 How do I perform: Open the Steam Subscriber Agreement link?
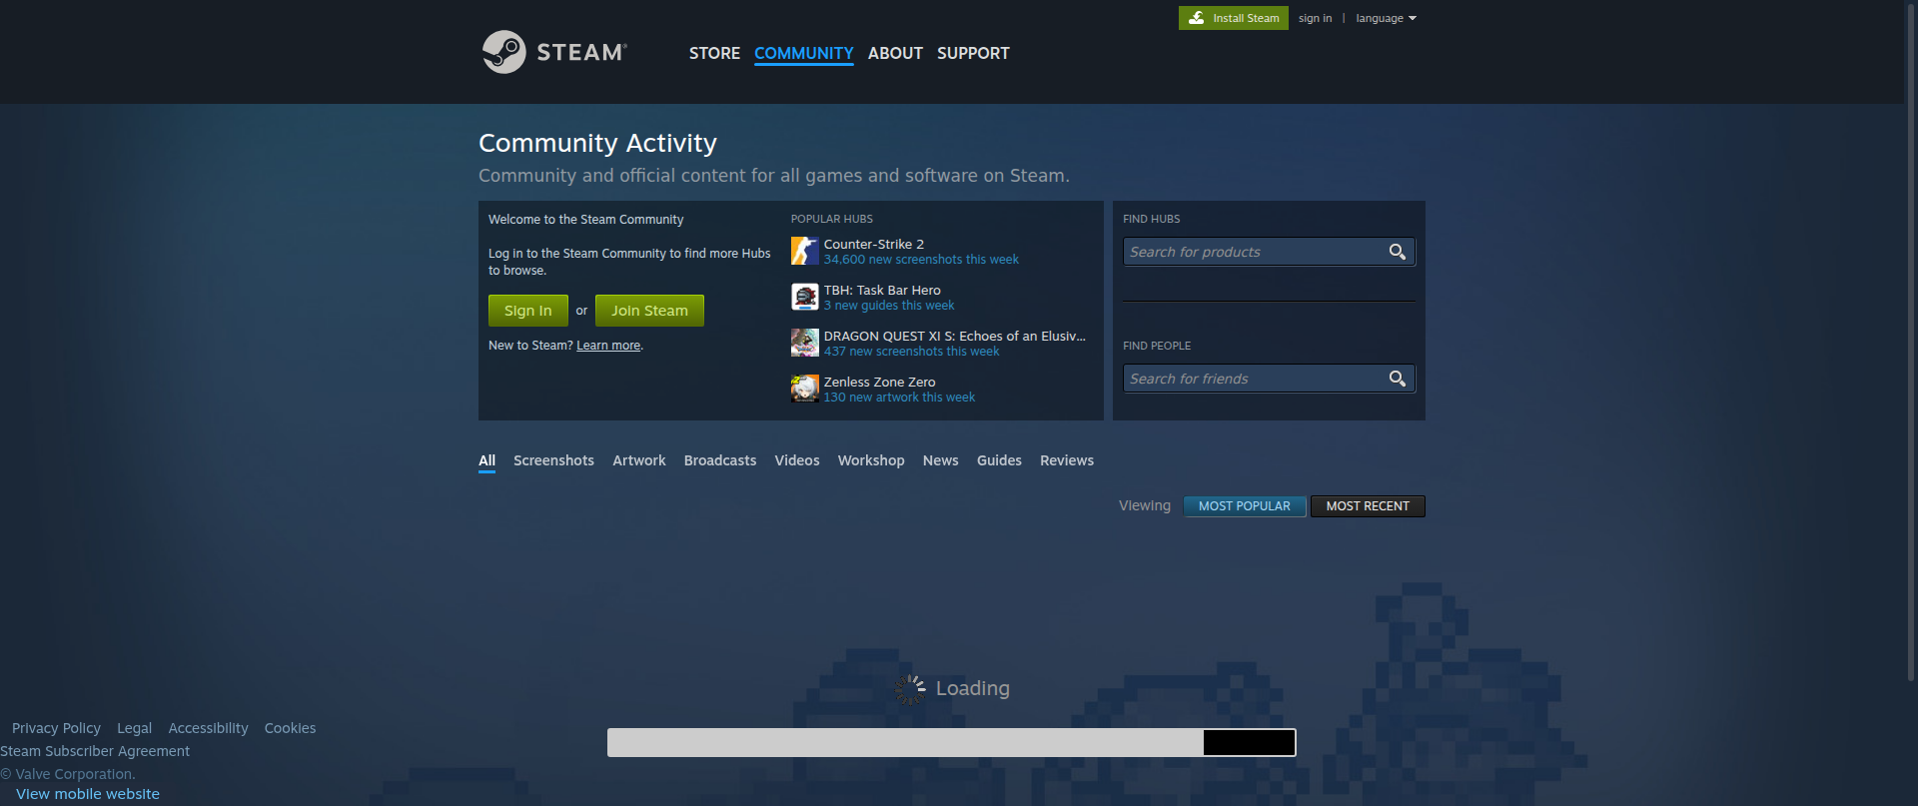(95, 751)
